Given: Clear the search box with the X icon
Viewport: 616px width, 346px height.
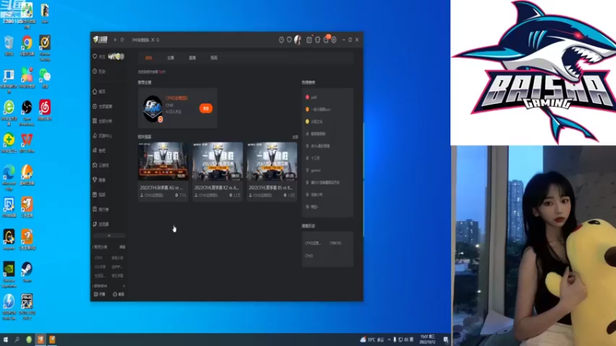Looking at the screenshot, I should pos(152,40).
